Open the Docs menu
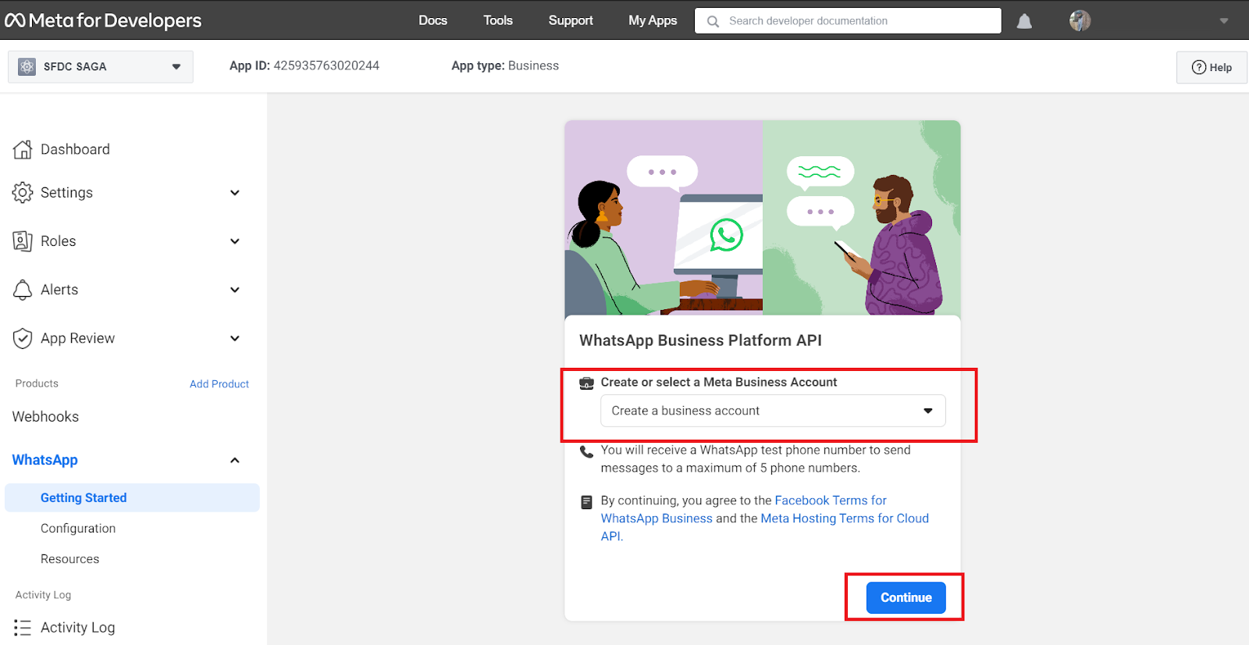This screenshot has width=1249, height=645. click(x=432, y=20)
